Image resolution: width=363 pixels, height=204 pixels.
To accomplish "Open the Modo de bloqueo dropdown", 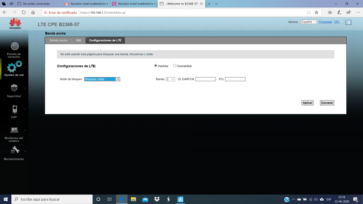I will point(102,79).
